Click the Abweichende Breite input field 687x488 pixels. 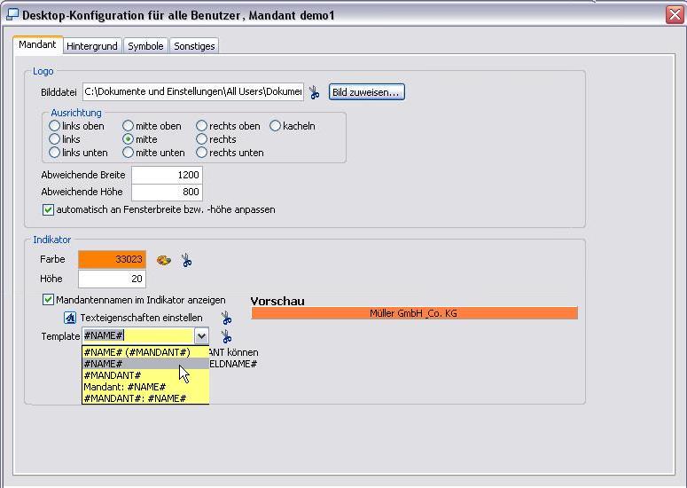coord(167,175)
